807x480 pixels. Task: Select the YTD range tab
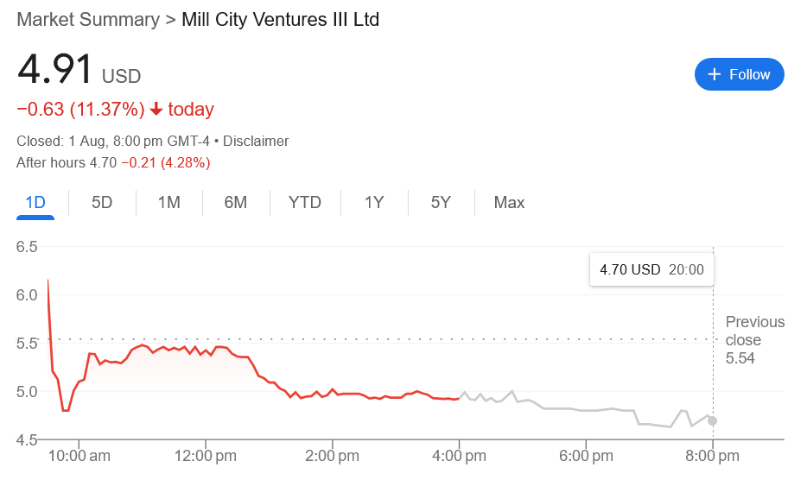click(x=304, y=203)
